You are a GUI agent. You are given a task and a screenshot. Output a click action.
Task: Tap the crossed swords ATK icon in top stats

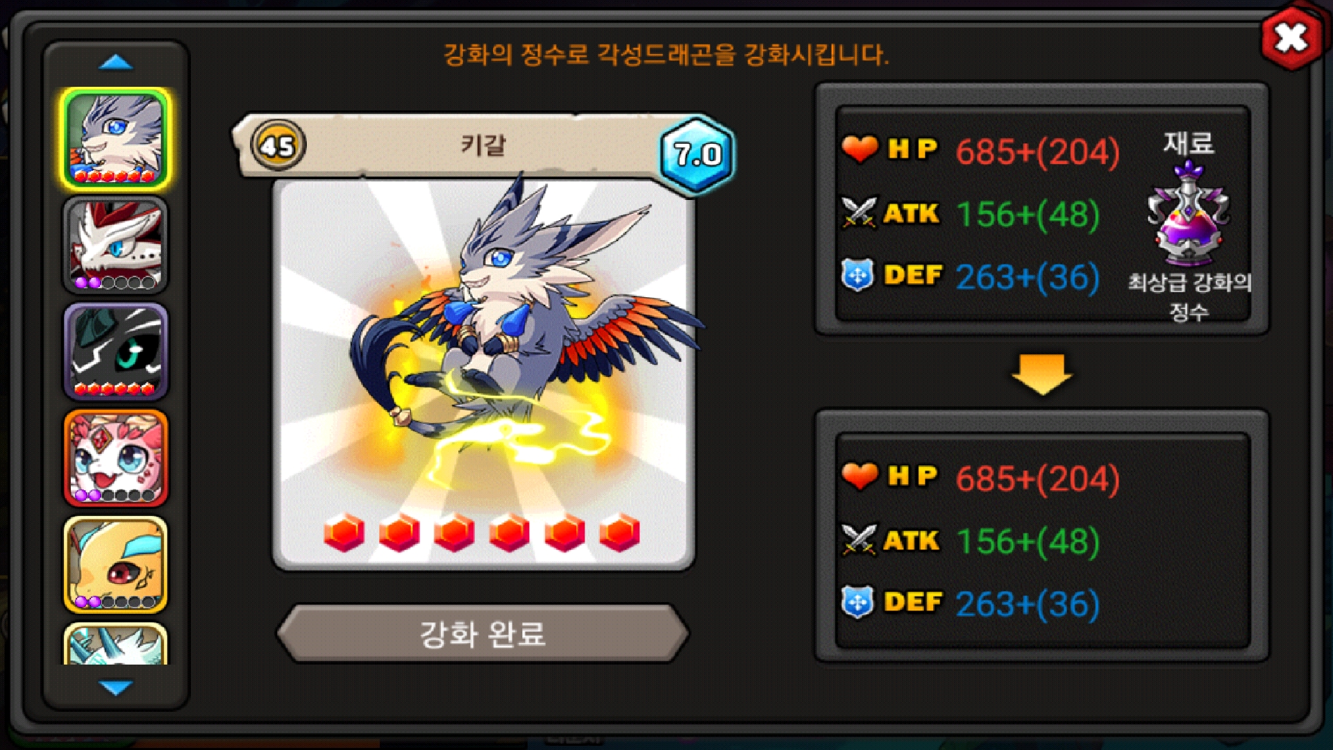(859, 212)
